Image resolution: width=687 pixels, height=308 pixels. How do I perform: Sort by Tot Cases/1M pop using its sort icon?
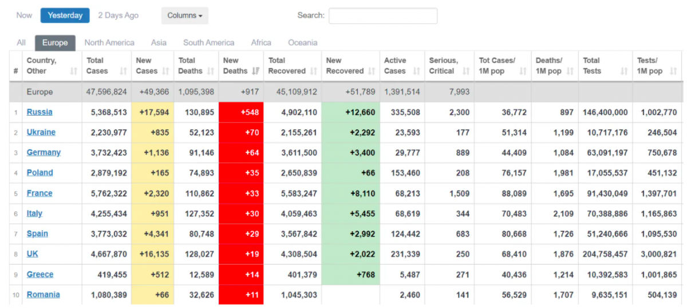[x=523, y=71]
